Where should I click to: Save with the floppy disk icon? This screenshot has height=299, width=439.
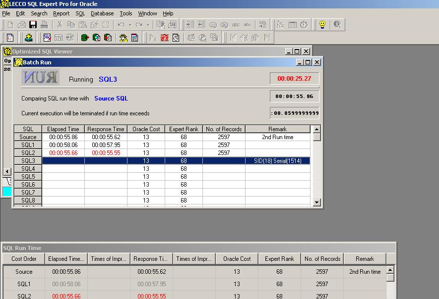(x=33, y=25)
